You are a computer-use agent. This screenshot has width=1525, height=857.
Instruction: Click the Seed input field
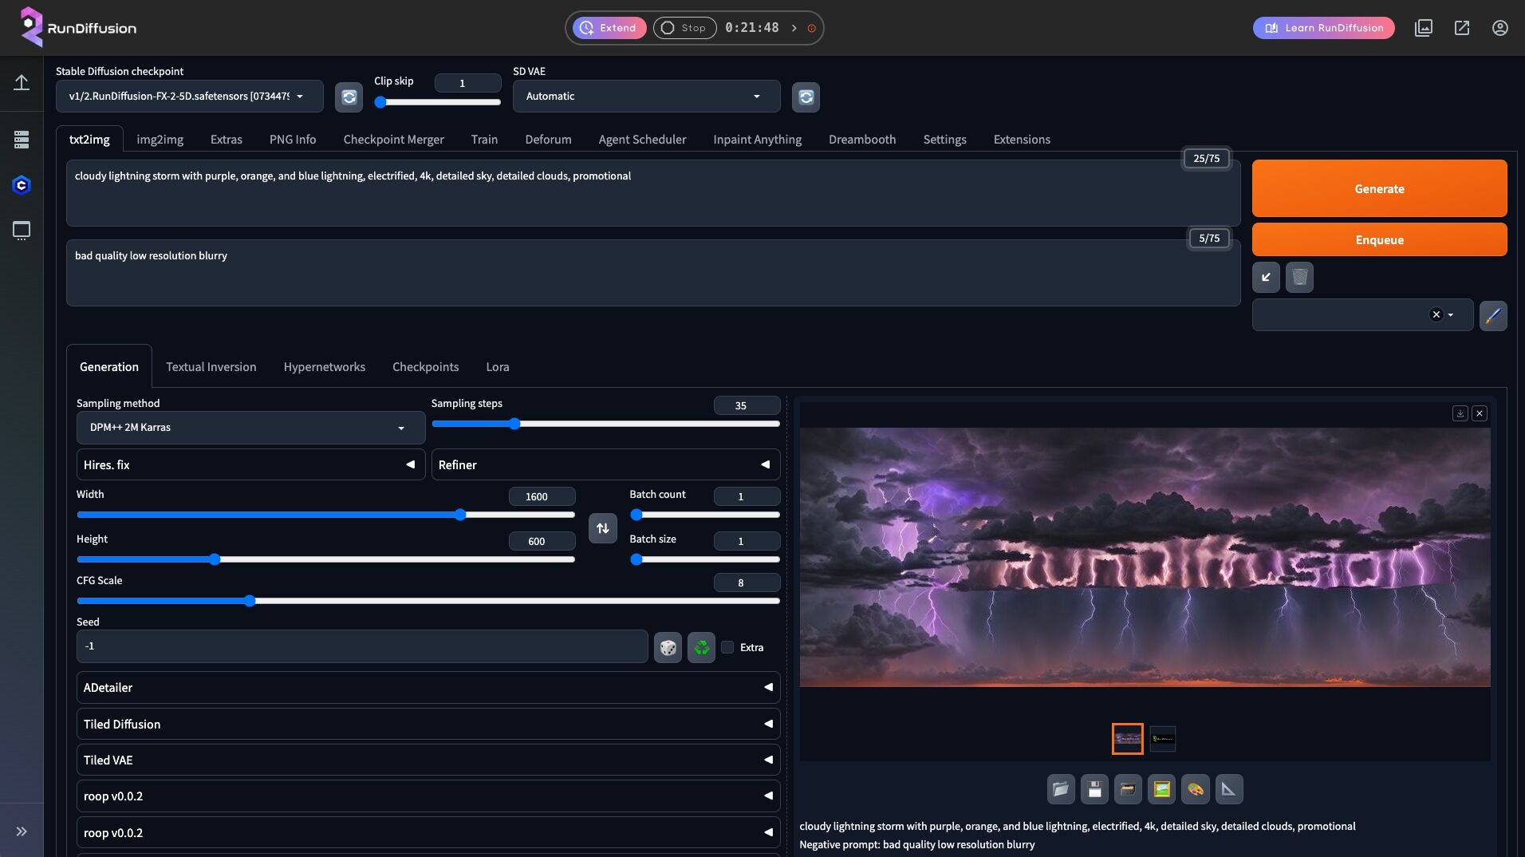click(362, 646)
